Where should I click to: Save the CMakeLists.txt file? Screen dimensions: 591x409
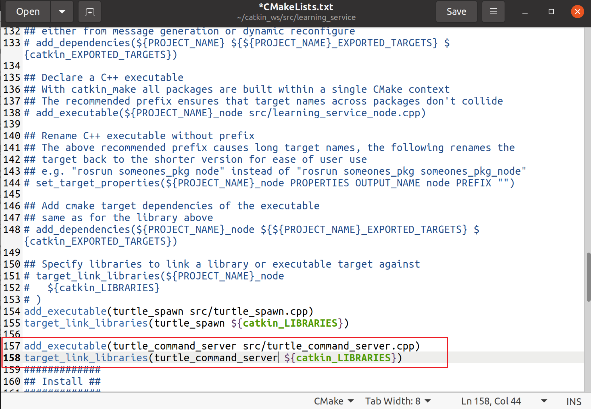(x=456, y=12)
